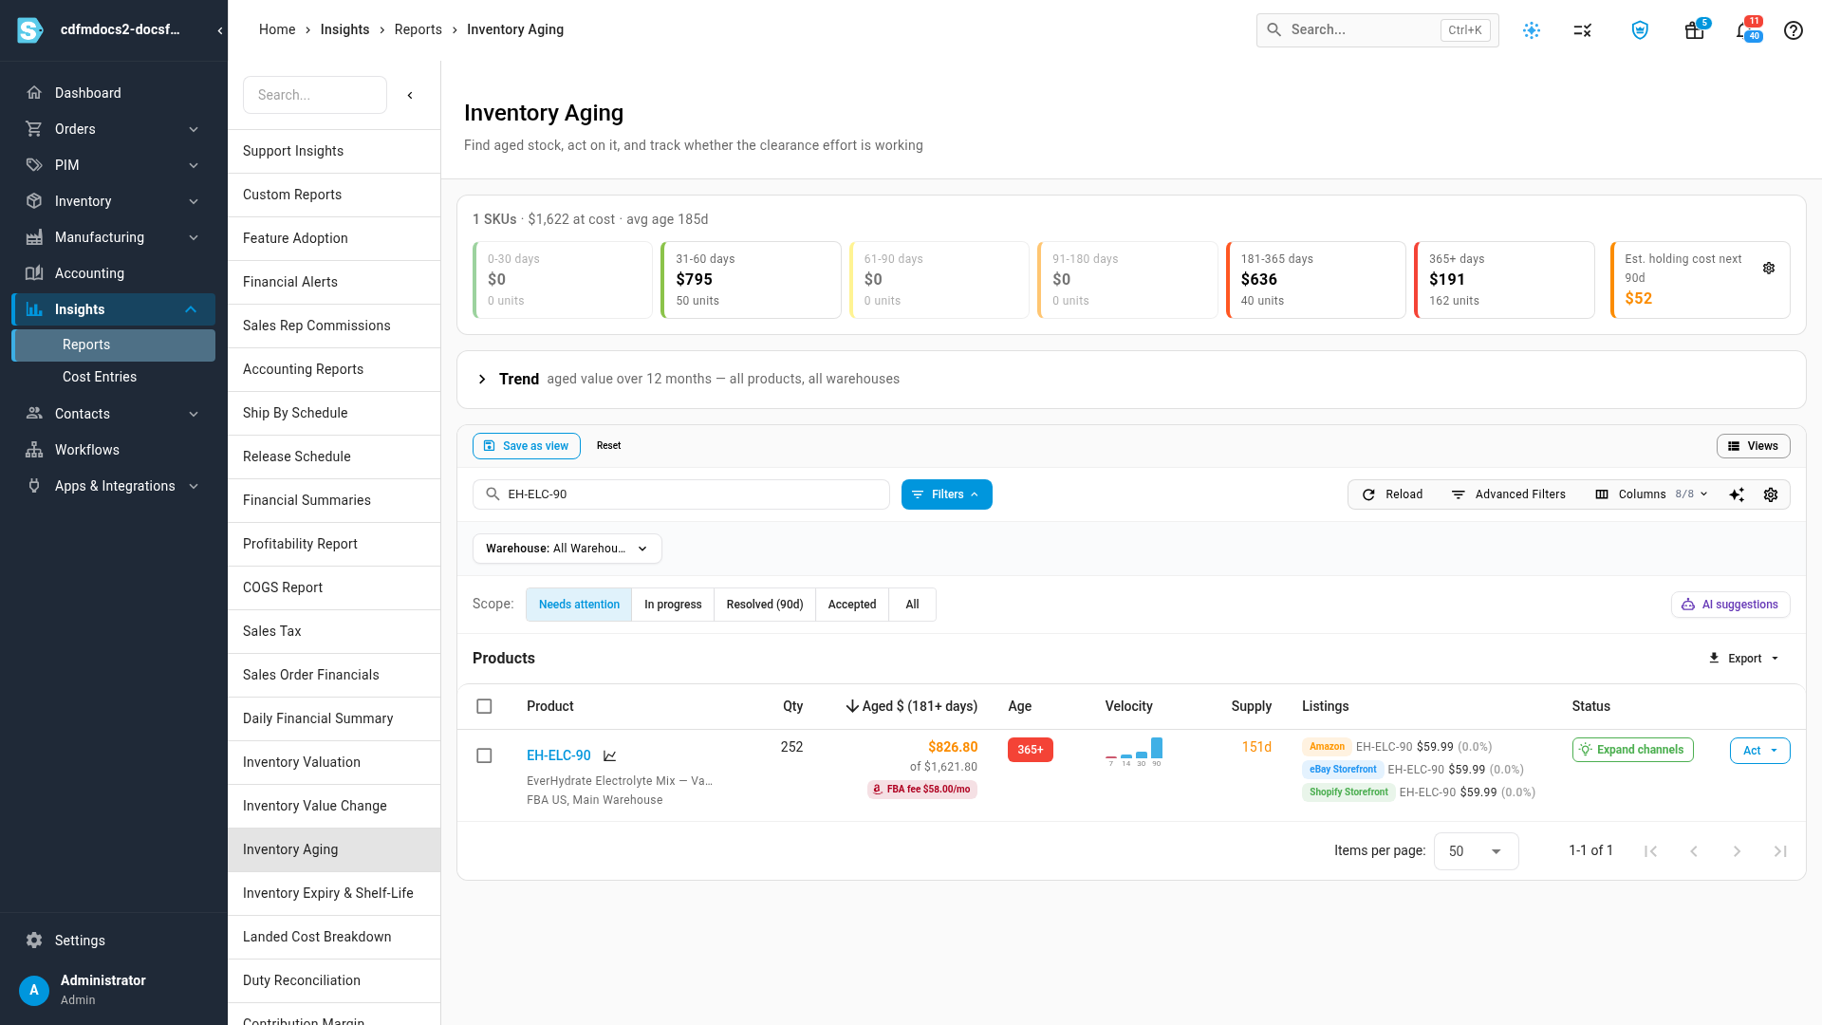This screenshot has width=1822, height=1025.
Task: Open the Profitability Report entry
Action: 334,544
